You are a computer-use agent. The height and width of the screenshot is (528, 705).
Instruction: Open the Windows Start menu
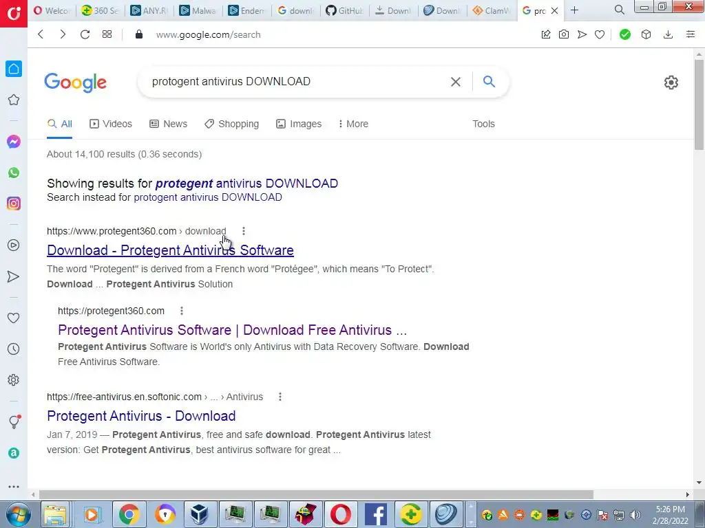pyautogui.click(x=18, y=514)
